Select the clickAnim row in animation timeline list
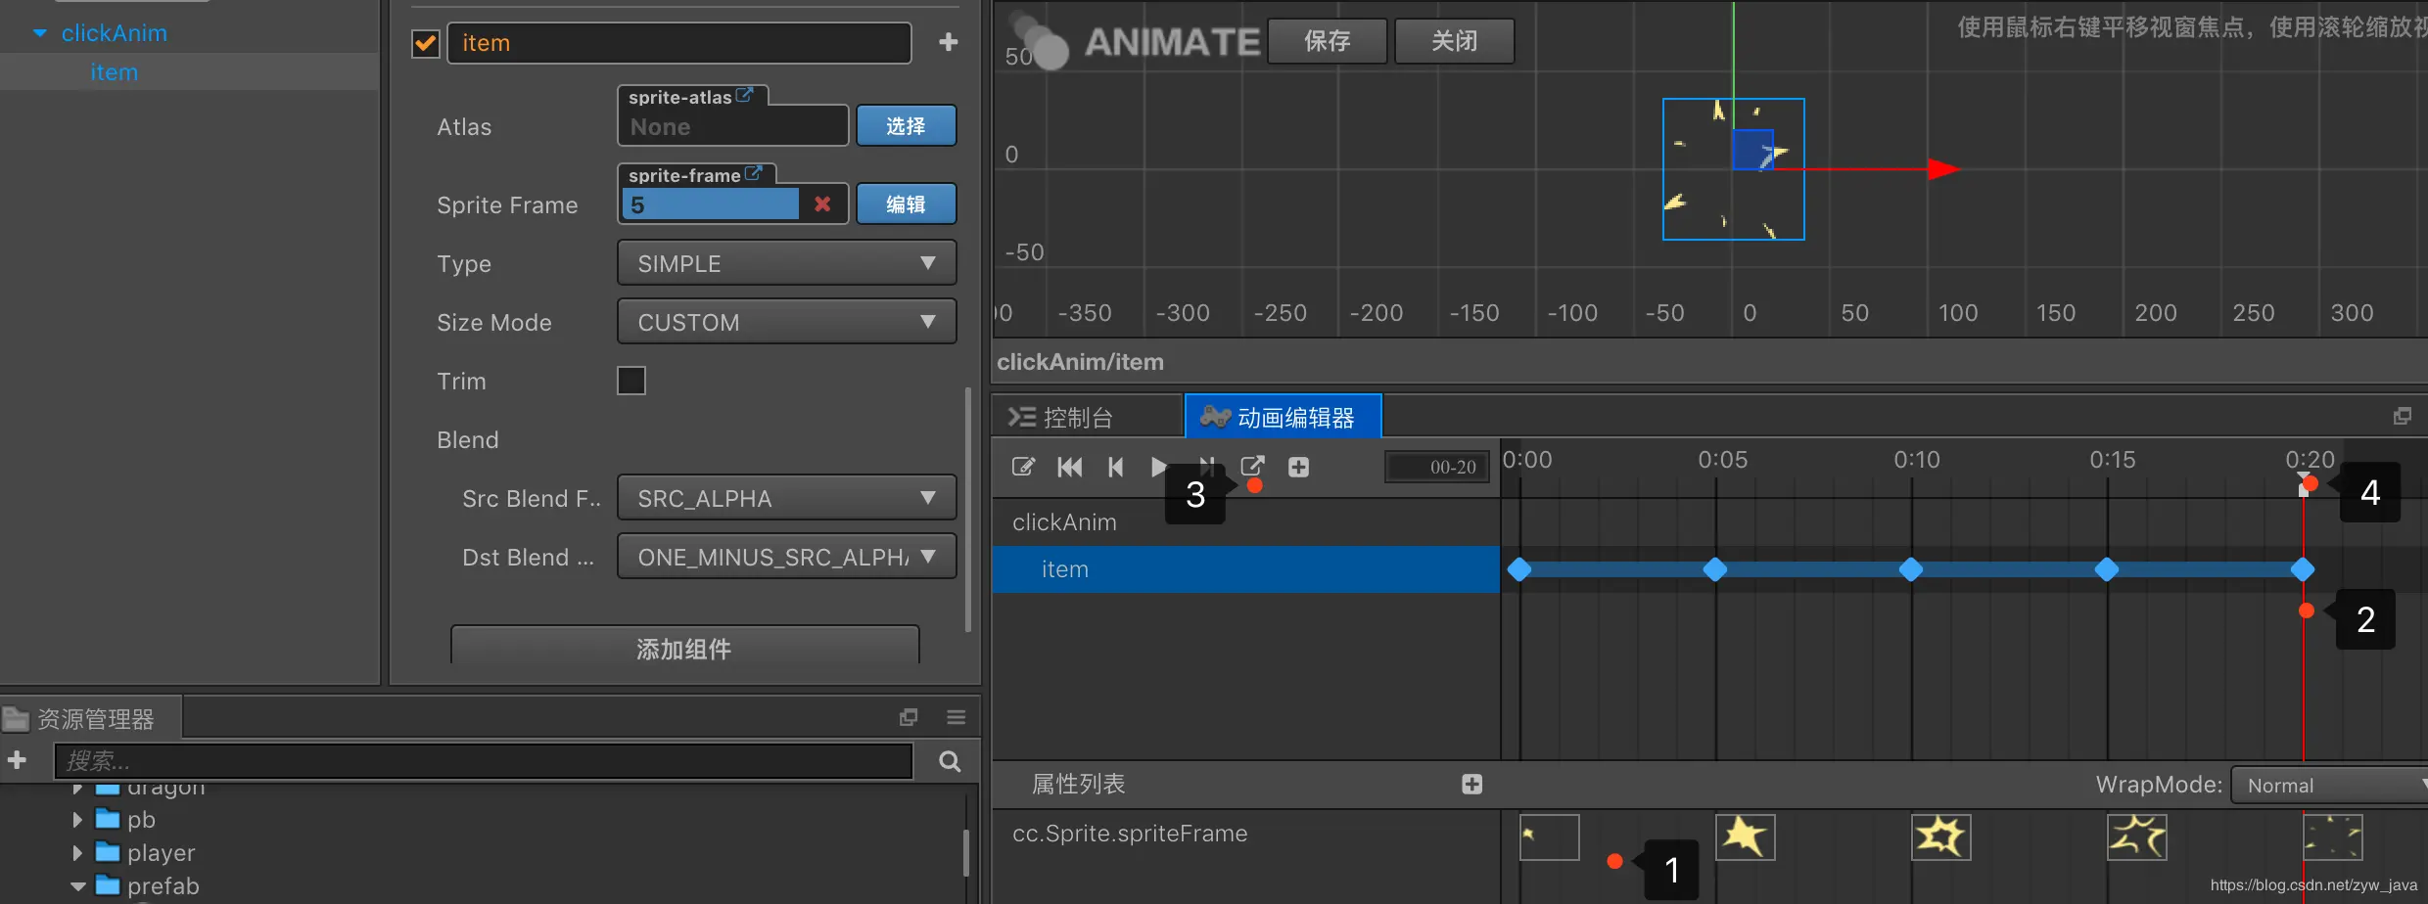The height and width of the screenshot is (904, 2428). (x=1246, y=522)
